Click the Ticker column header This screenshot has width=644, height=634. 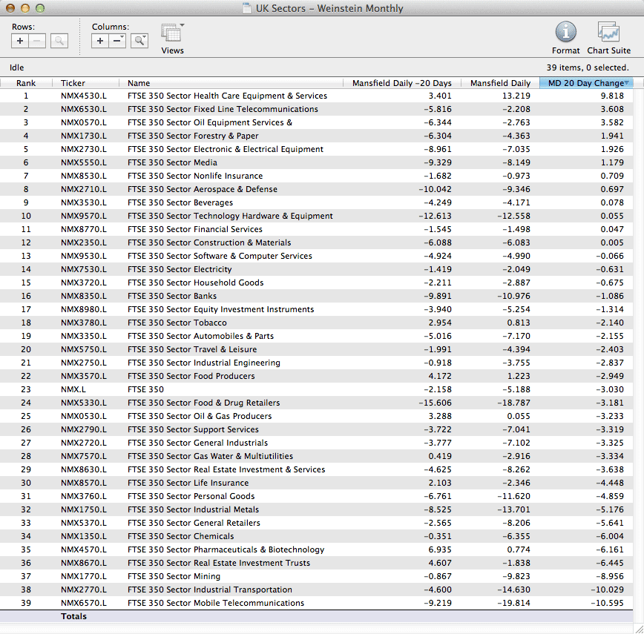click(x=73, y=83)
